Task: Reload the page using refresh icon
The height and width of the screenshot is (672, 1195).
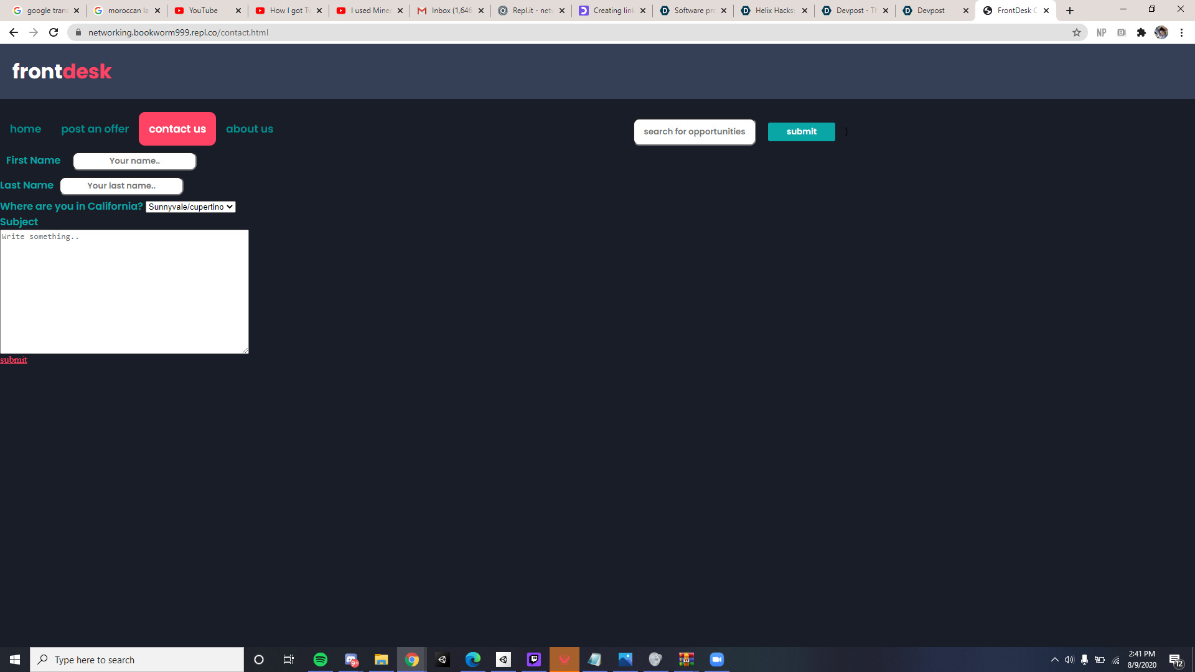Action: (x=54, y=32)
